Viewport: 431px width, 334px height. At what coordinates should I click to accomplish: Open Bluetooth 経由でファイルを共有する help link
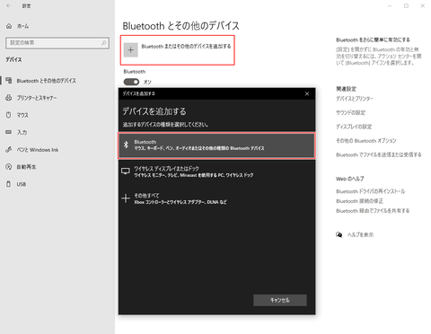coord(373,211)
